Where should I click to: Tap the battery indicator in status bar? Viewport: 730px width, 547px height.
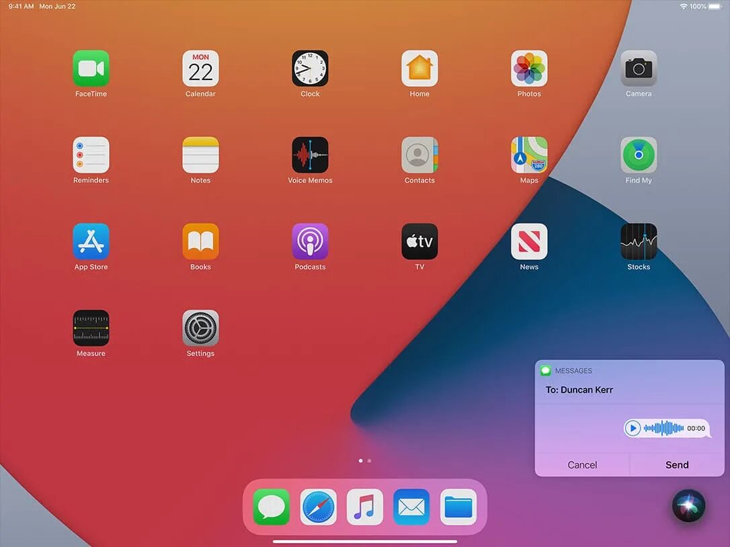coord(715,7)
